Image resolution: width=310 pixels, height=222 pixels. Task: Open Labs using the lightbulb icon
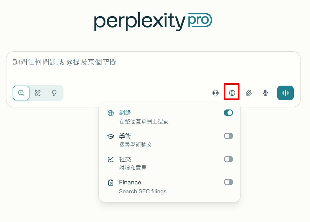pyautogui.click(x=54, y=93)
